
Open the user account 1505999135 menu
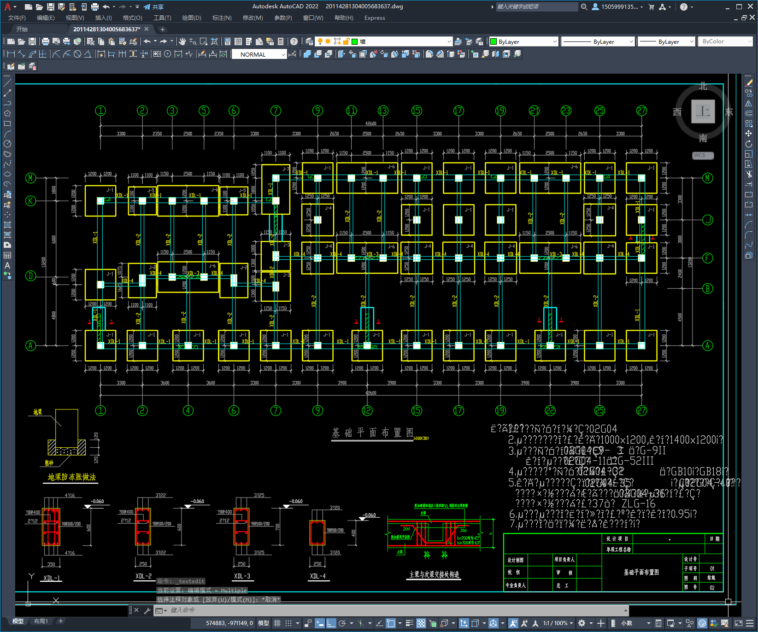pos(617,7)
